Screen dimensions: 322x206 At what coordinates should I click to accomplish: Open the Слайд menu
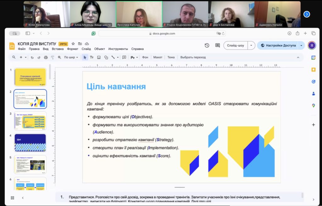point(86,49)
